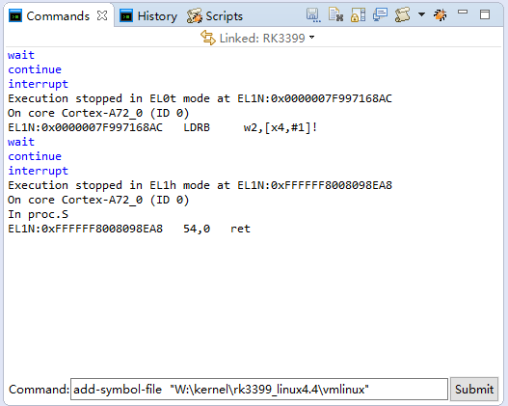This screenshot has width=508, height=406.
Task: Click the Submit button
Action: 474,389
